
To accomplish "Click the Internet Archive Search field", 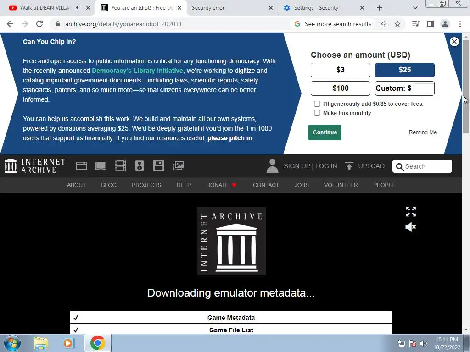I will pos(422,166).
